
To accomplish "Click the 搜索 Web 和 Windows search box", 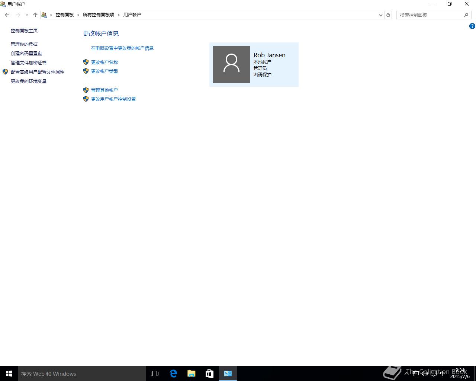I will [x=82, y=374].
